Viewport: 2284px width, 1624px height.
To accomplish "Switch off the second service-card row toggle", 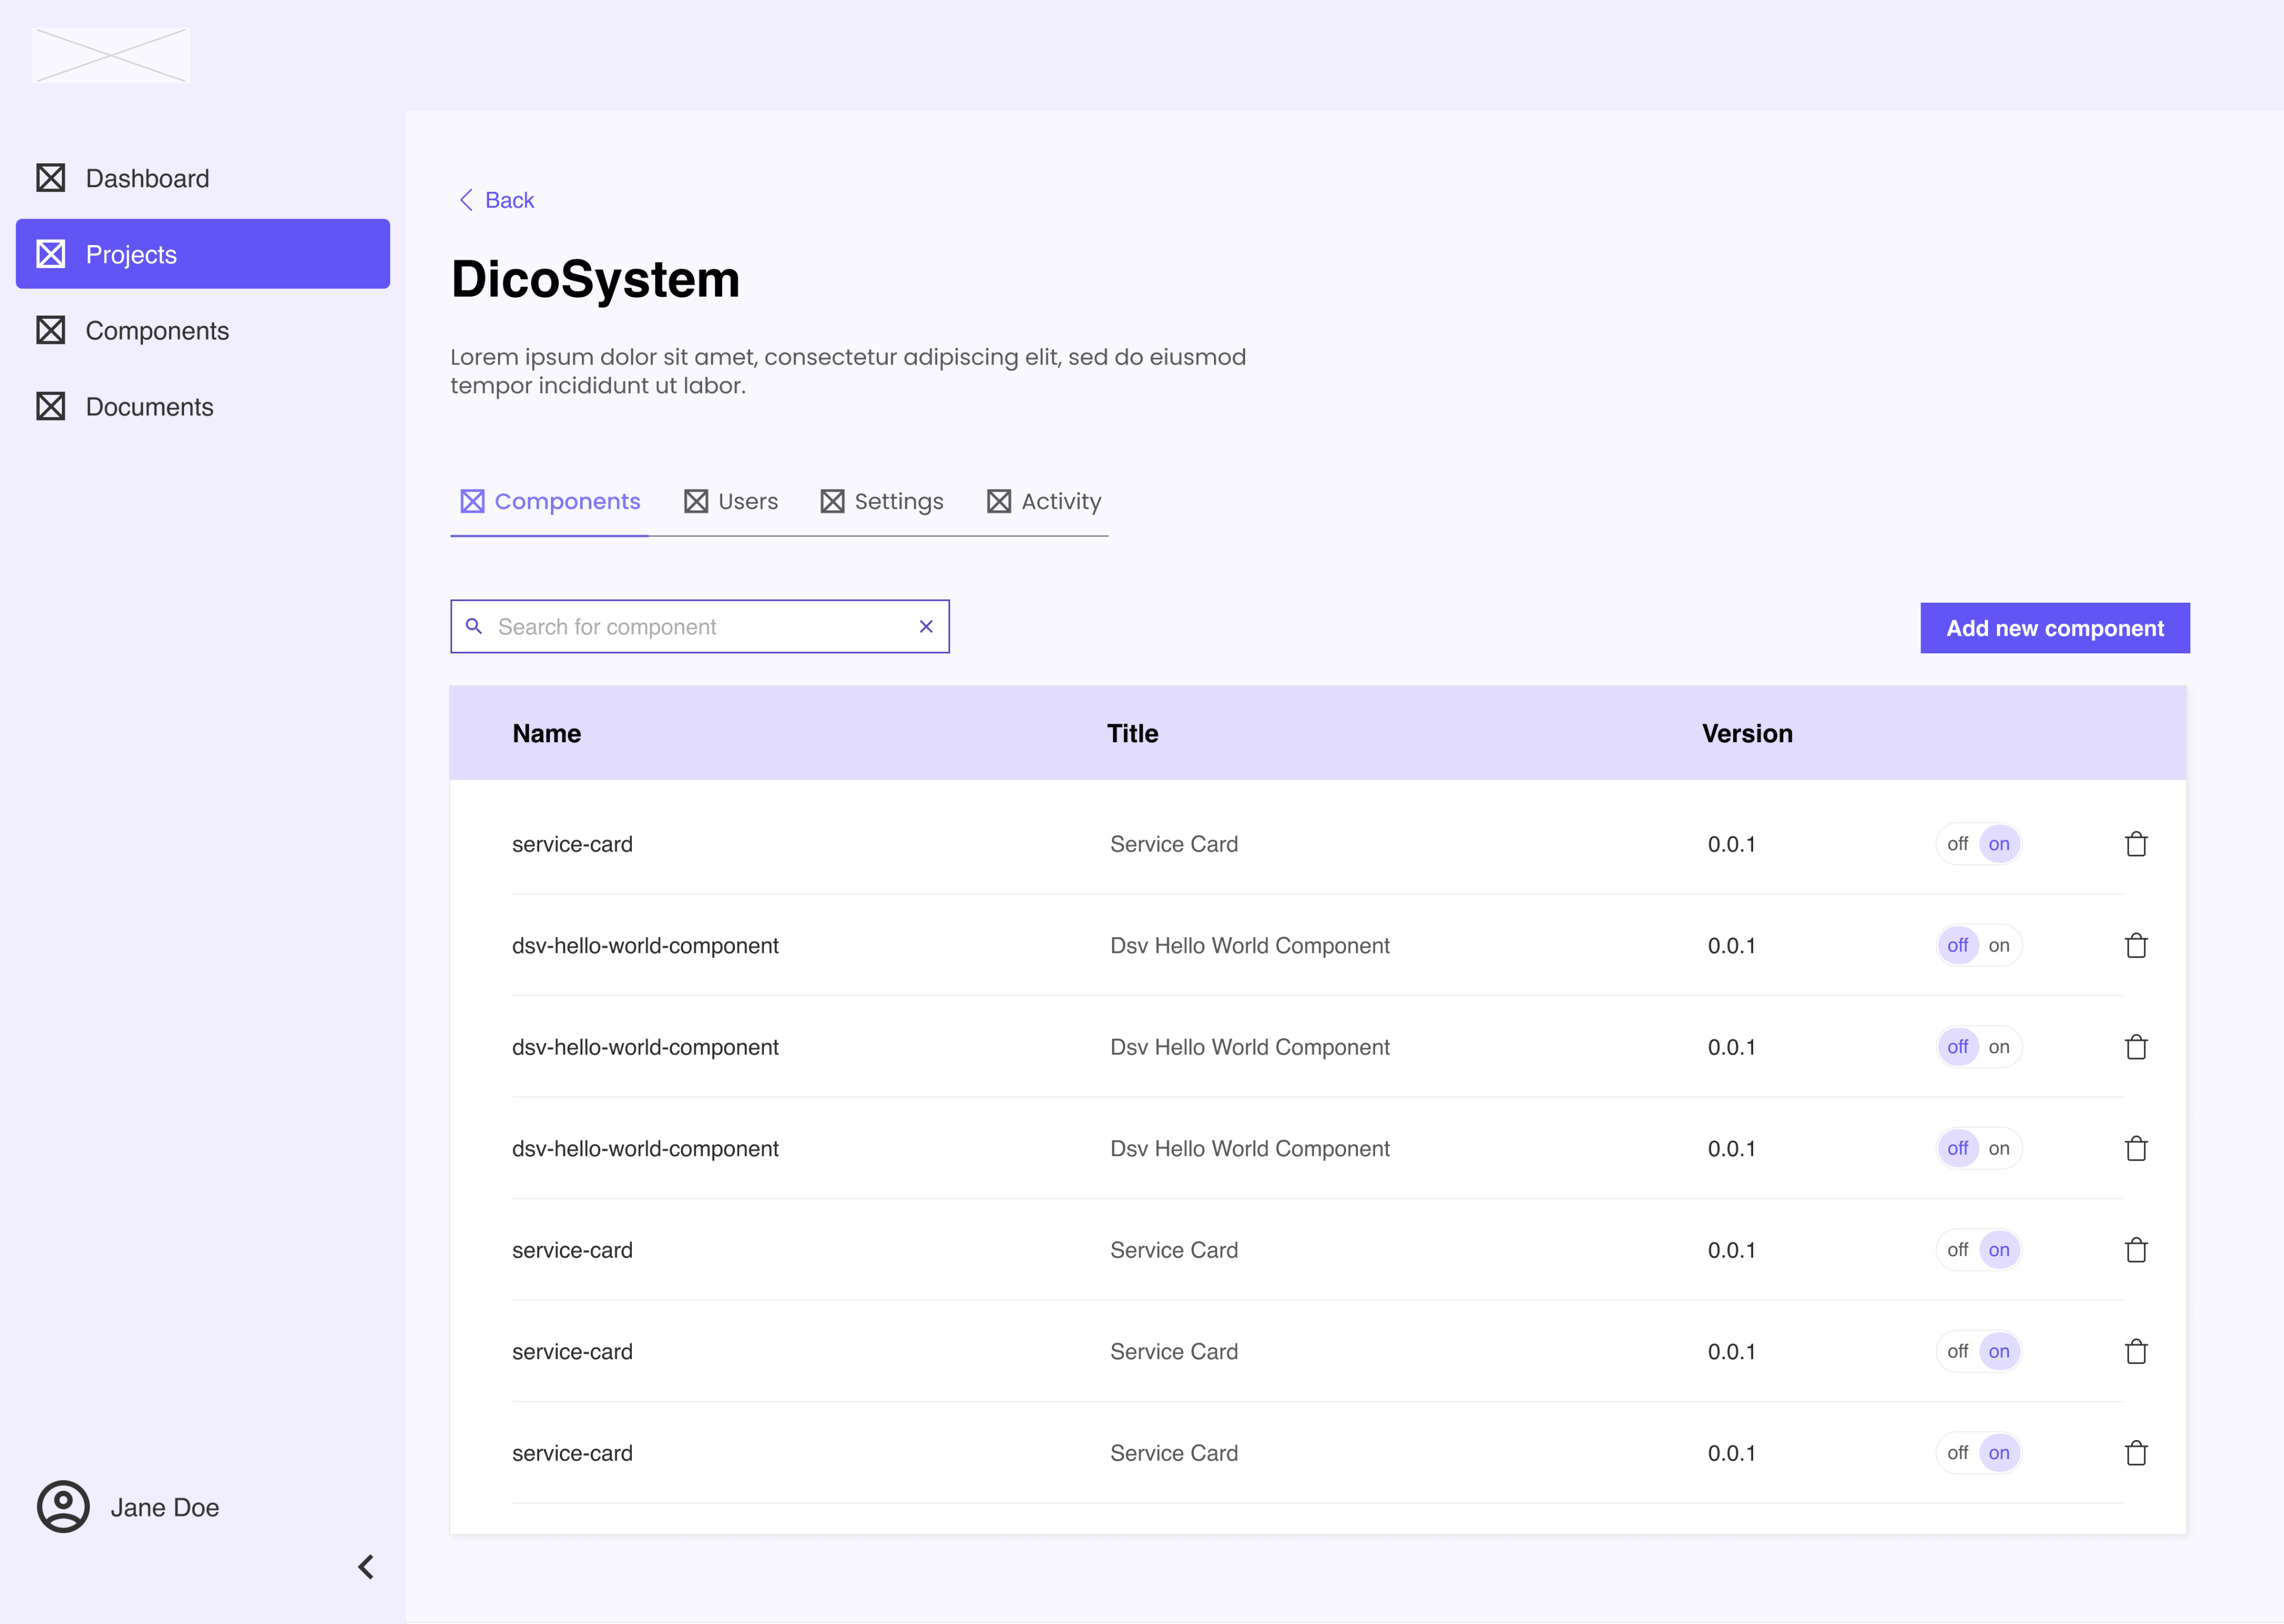I will (1957, 1250).
